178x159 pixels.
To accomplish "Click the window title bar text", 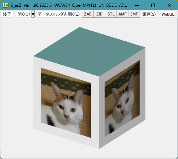I will pyautogui.click(x=69, y=5).
